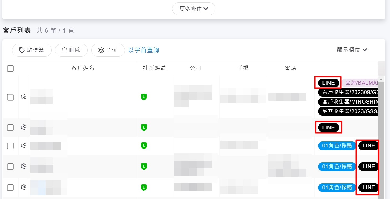Click the gear icon in the third customer row

[x=24, y=145]
